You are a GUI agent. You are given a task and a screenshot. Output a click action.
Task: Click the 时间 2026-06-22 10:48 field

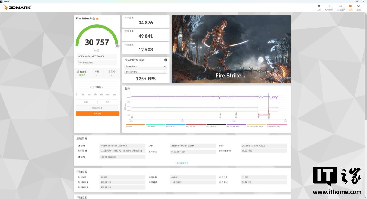[x=264, y=146]
